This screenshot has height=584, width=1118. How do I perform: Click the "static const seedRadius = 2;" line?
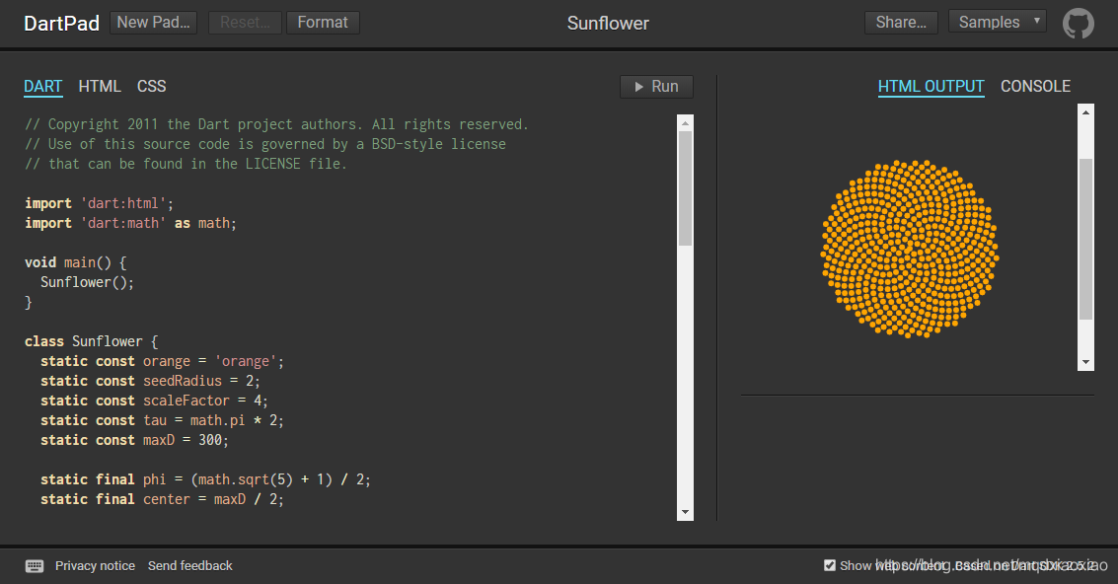coord(150,381)
